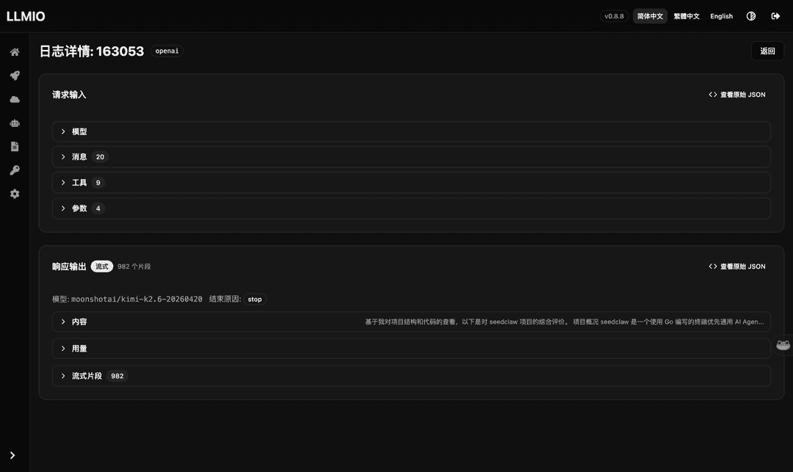
Task: Switch language to 繁體中文
Action: click(x=687, y=16)
